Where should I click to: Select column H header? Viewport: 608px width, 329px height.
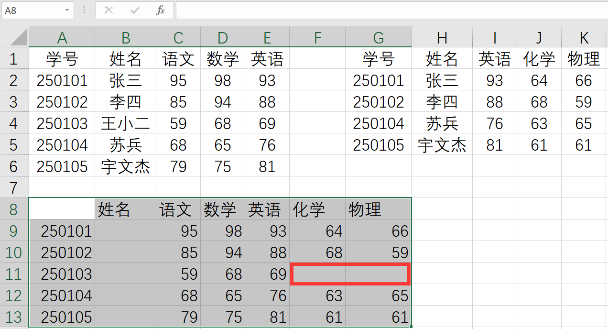pos(442,37)
